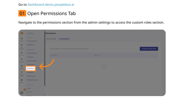Open Billing & Payments settings item
Image resolution: width=184 pixels, height=99 pixels.
32,80
